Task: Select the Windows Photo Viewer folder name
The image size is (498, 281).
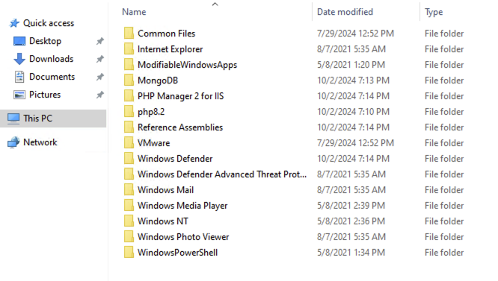Action: (183, 237)
